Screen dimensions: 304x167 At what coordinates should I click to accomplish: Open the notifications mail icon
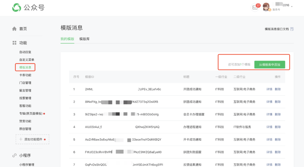pyautogui.click(x=255, y=7)
